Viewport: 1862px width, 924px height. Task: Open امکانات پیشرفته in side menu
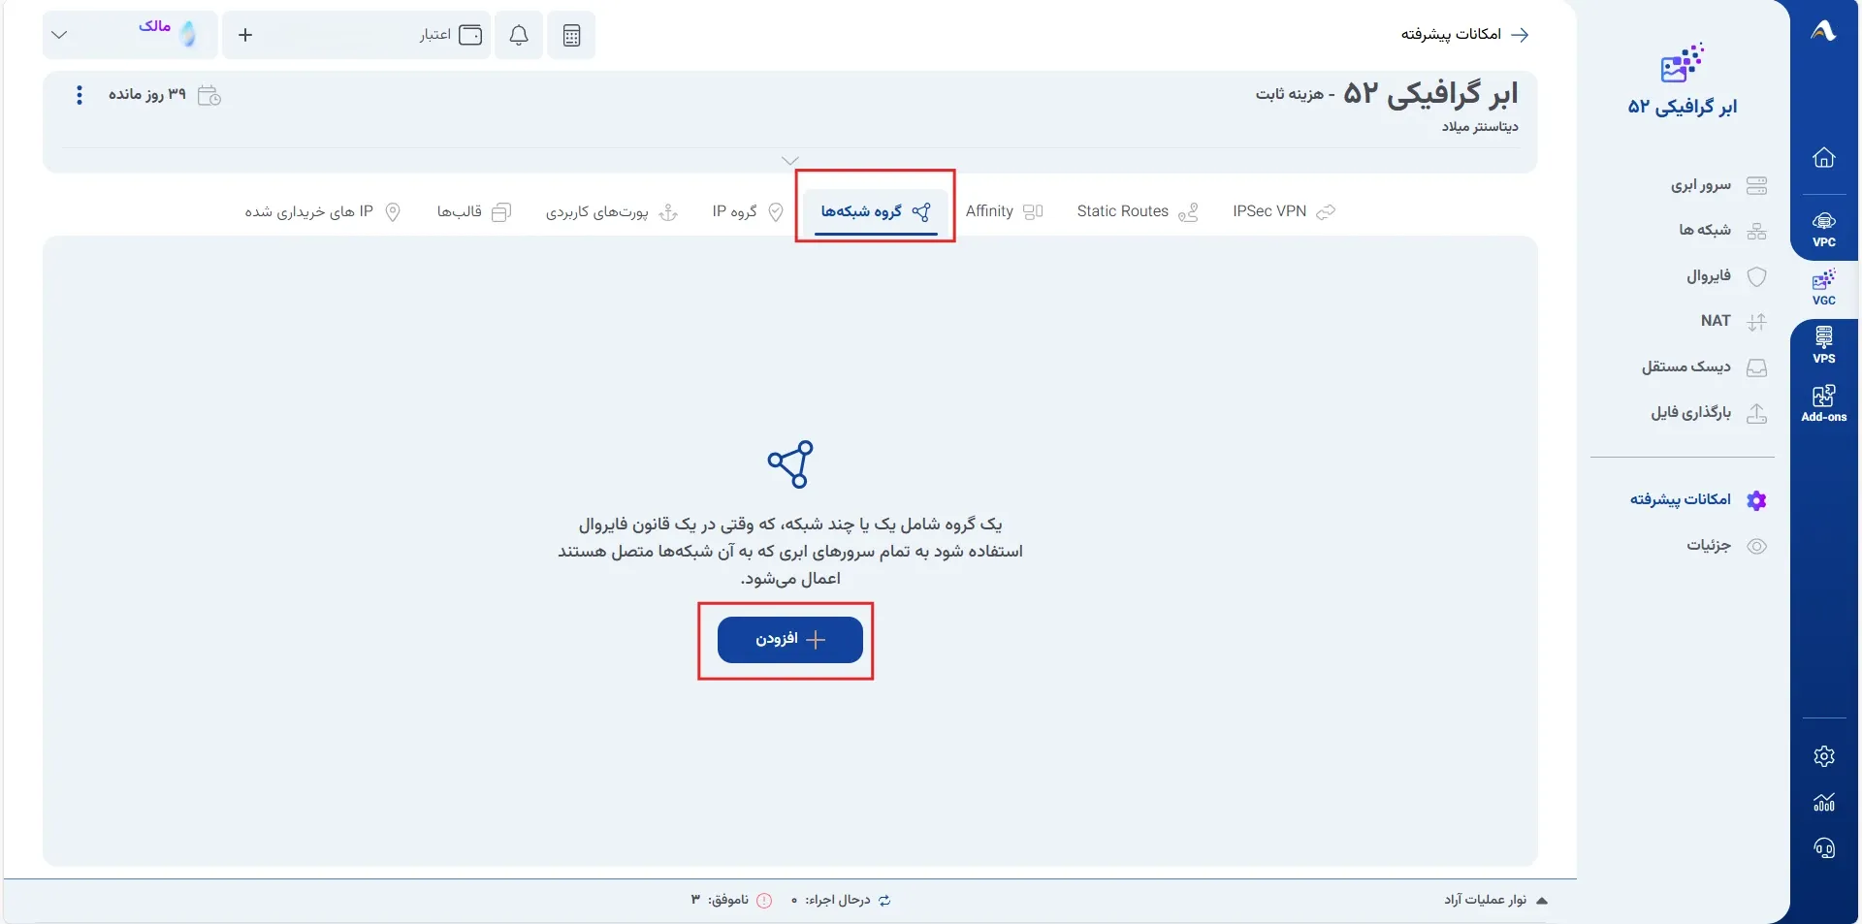pos(1698,499)
